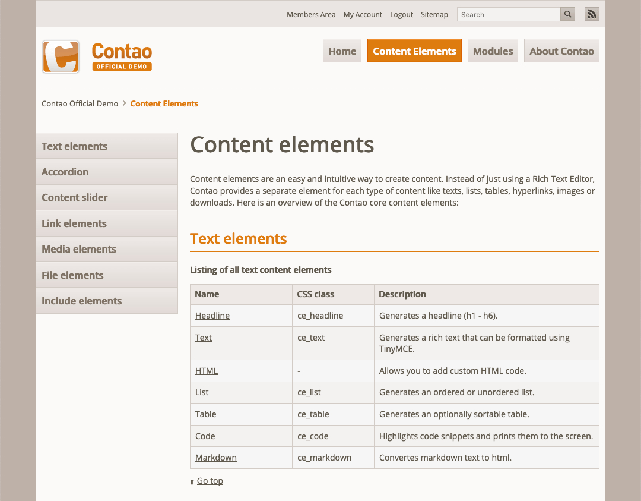Click the Description column header
This screenshot has height=501, width=641.
(487, 294)
